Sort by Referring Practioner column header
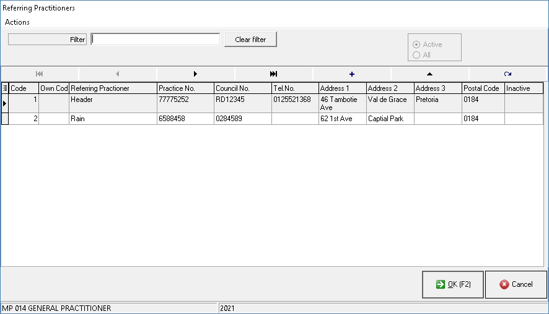This screenshot has width=549, height=314. 112,88
